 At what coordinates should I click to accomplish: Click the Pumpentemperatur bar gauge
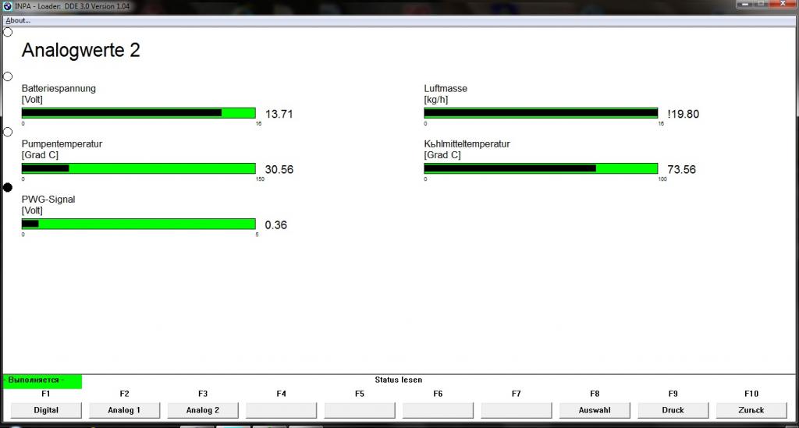tap(139, 168)
